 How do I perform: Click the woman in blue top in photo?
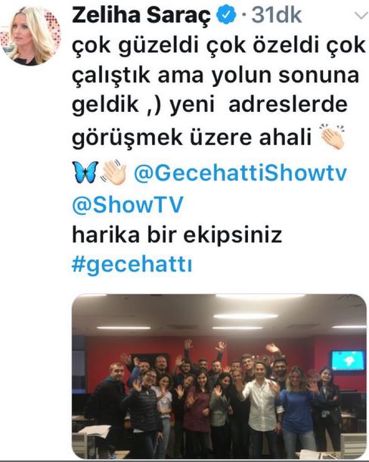tap(297, 410)
